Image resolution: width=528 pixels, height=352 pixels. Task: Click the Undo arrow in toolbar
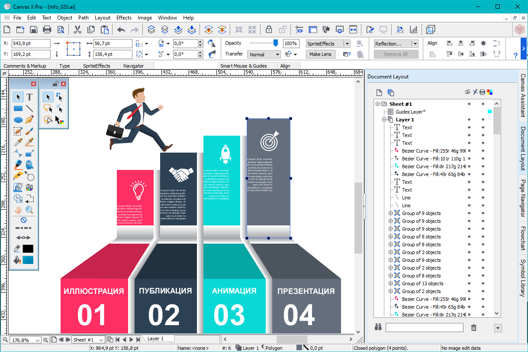121,29
